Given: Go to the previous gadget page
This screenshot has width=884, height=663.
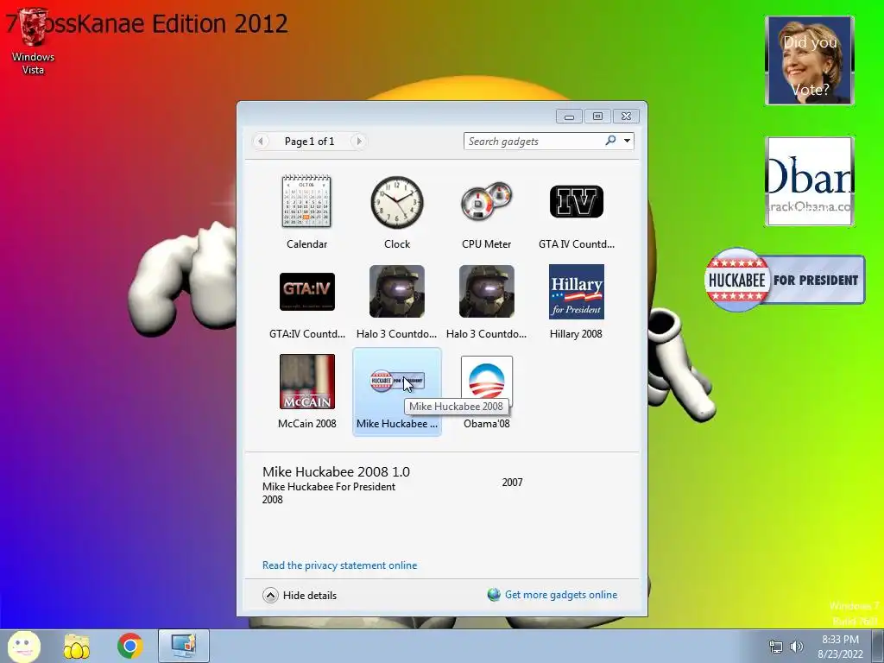Looking at the screenshot, I should (261, 141).
